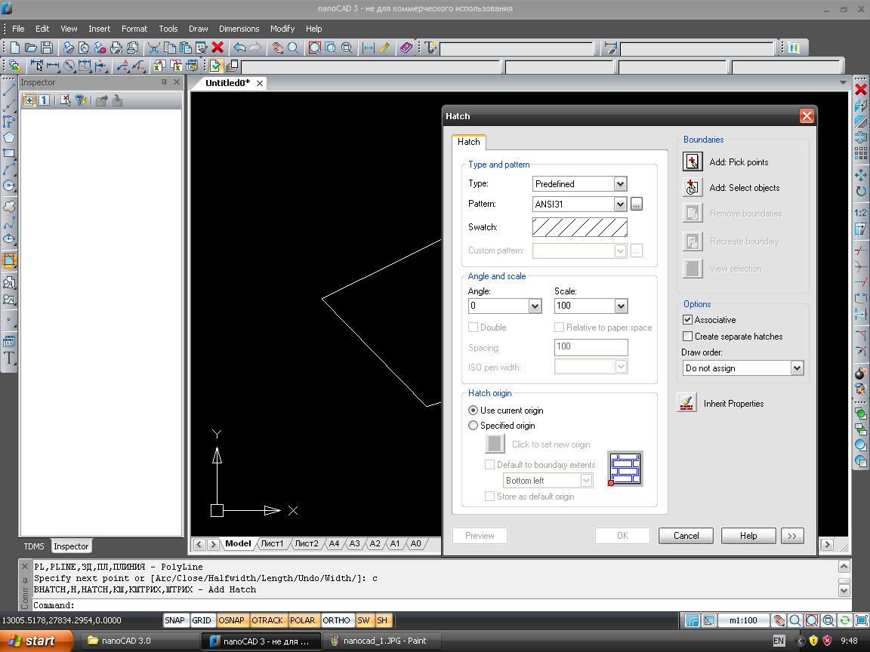
Task: Open the Draw order dropdown
Action: [x=797, y=368]
